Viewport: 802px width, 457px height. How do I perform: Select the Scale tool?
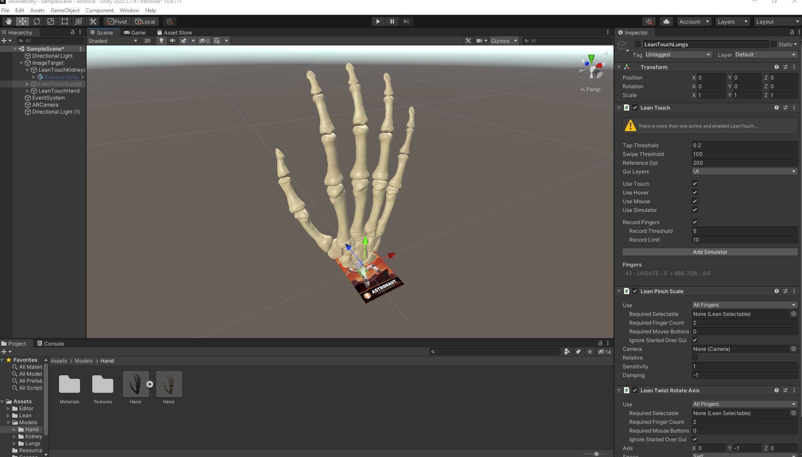tap(51, 21)
